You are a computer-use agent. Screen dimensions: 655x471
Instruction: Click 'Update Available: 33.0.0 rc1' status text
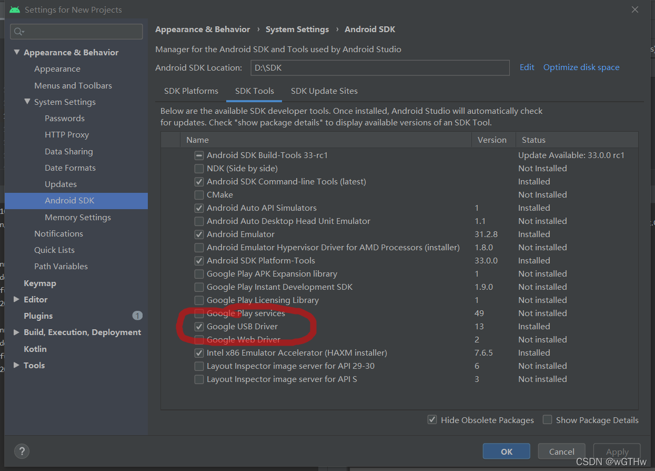coord(571,155)
